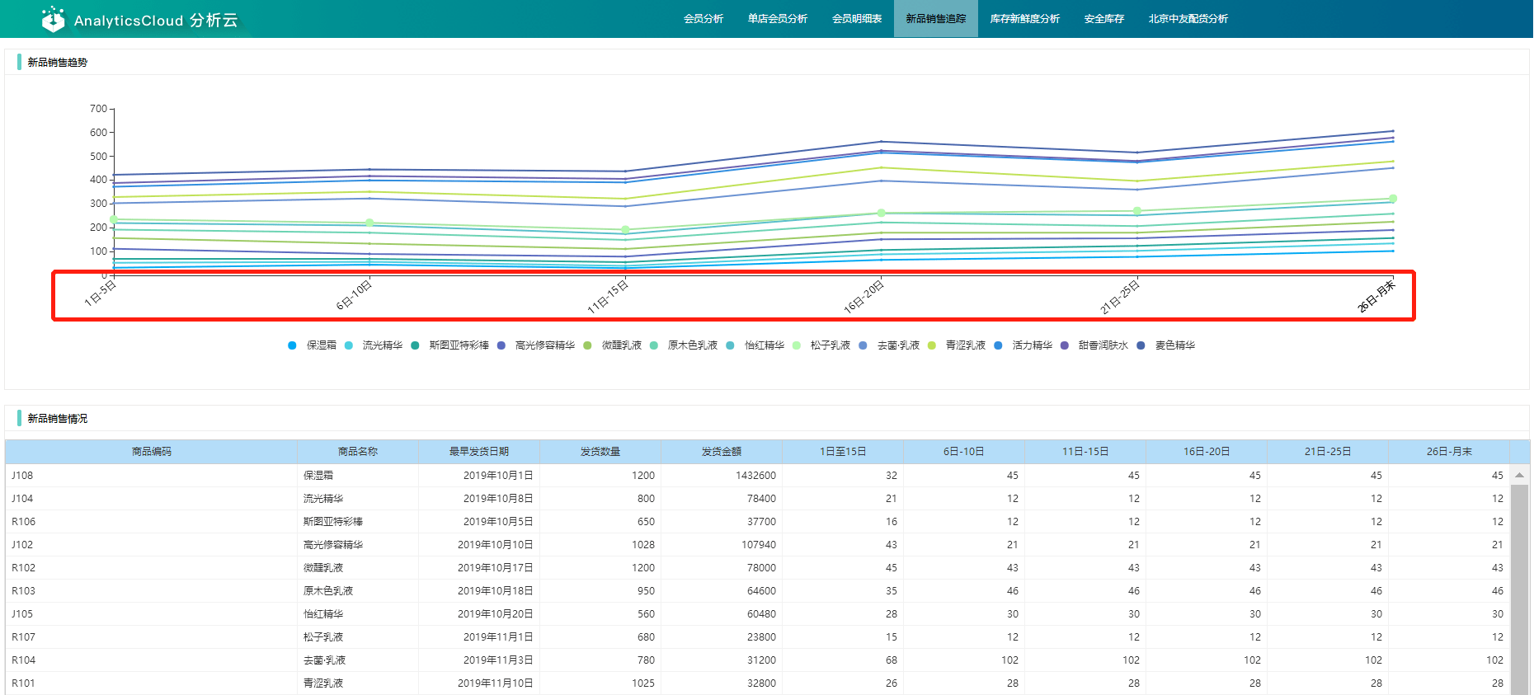Image resolution: width=1534 pixels, height=695 pixels.
Task: Click the 11日-15日 table column header
Action: pos(1085,452)
